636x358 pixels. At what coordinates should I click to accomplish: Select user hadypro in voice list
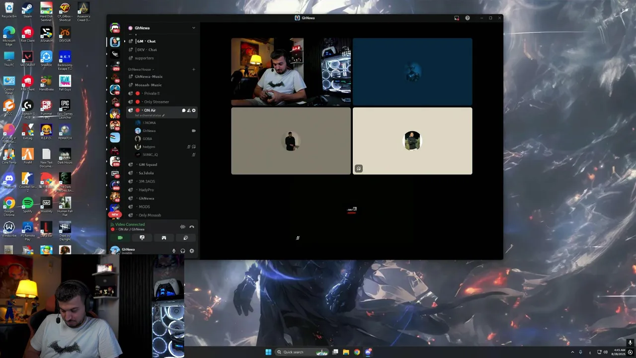coord(164,147)
